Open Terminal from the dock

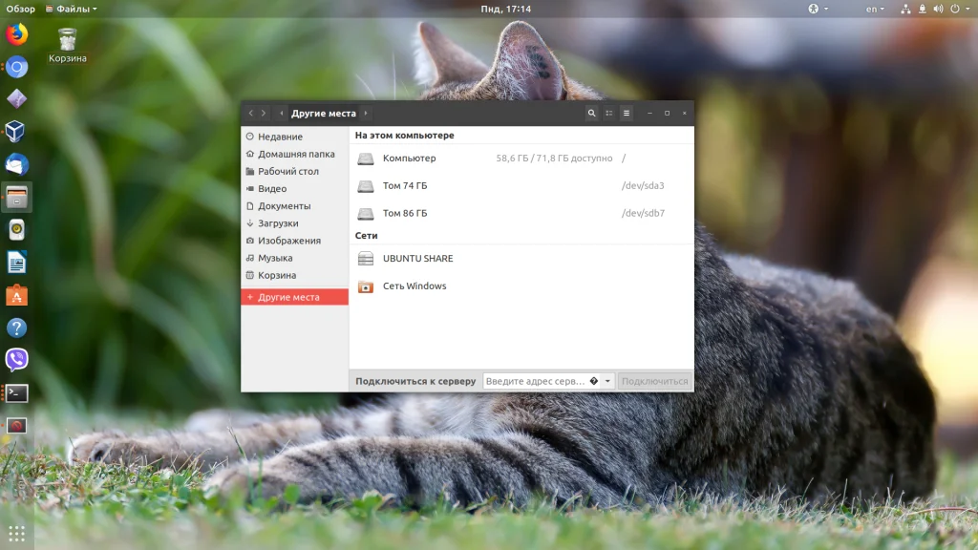[x=17, y=392]
